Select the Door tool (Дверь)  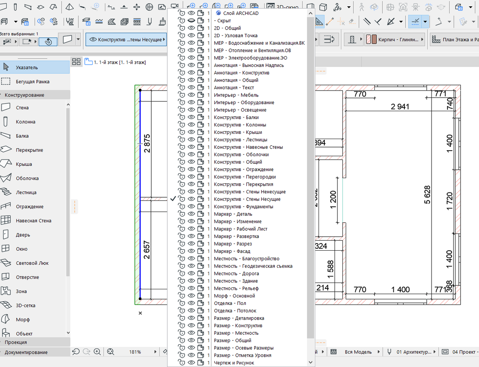(33, 235)
